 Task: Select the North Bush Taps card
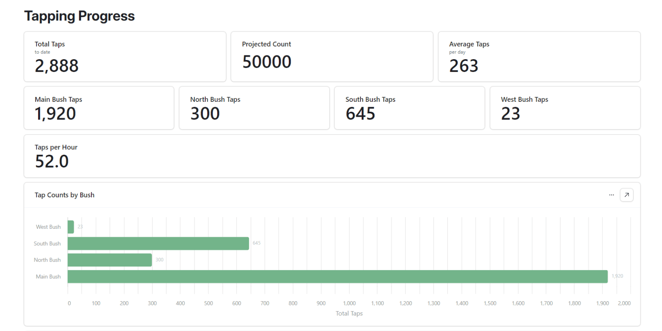click(x=254, y=108)
